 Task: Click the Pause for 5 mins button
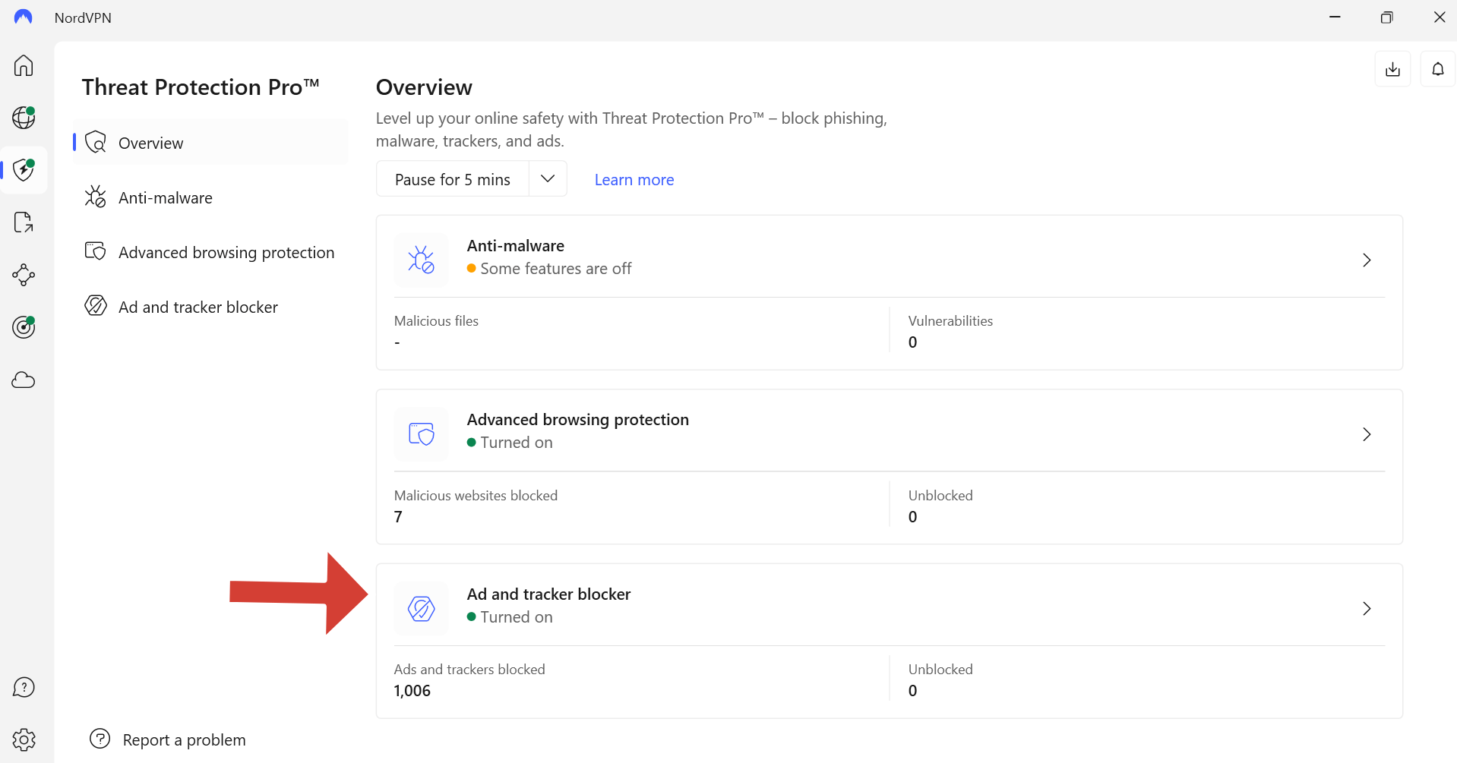pyautogui.click(x=453, y=178)
